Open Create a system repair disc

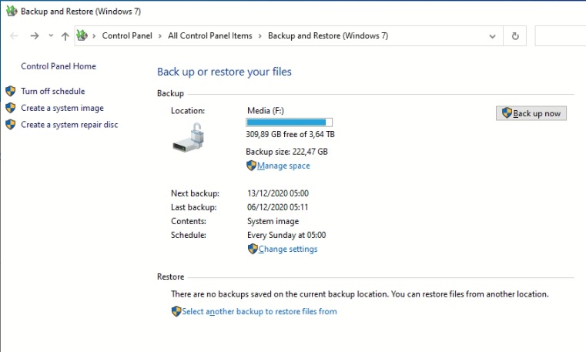point(69,125)
